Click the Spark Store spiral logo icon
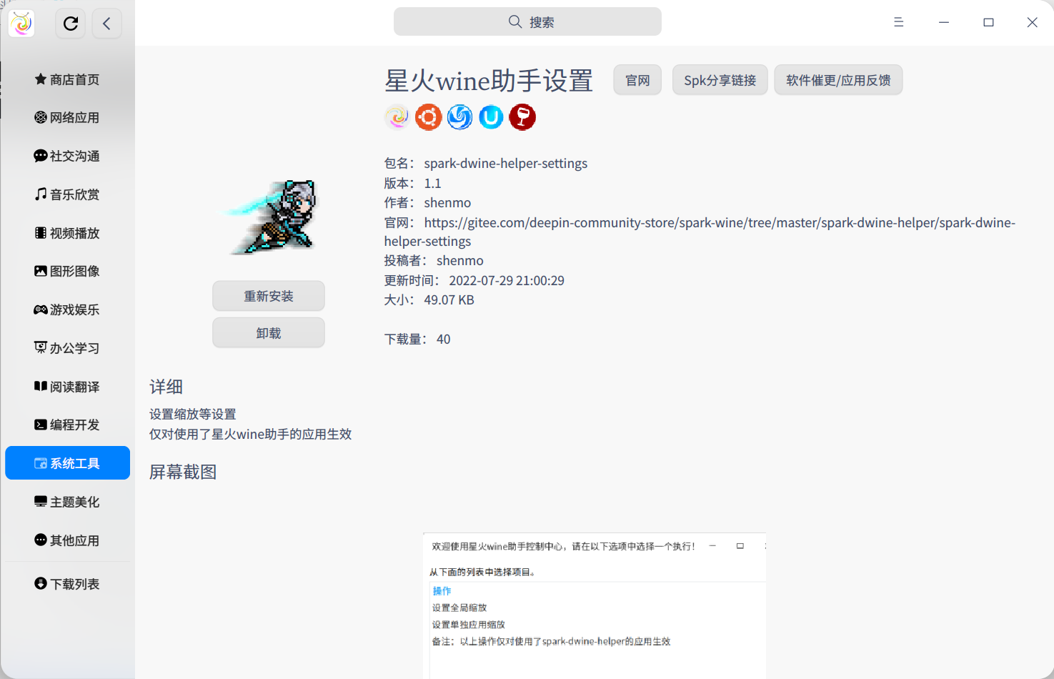The height and width of the screenshot is (679, 1054). pyautogui.click(x=397, y=117)
